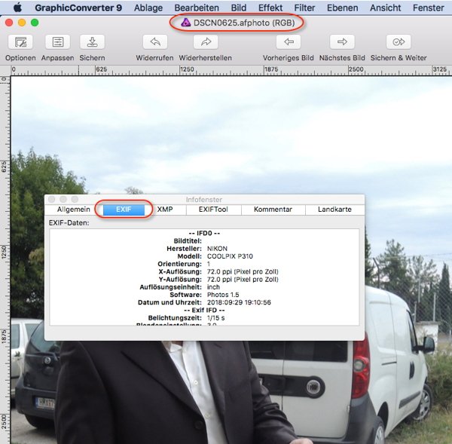
Task: Click the Auflösungseinheit inch value
Action: (x=213, y=287)
